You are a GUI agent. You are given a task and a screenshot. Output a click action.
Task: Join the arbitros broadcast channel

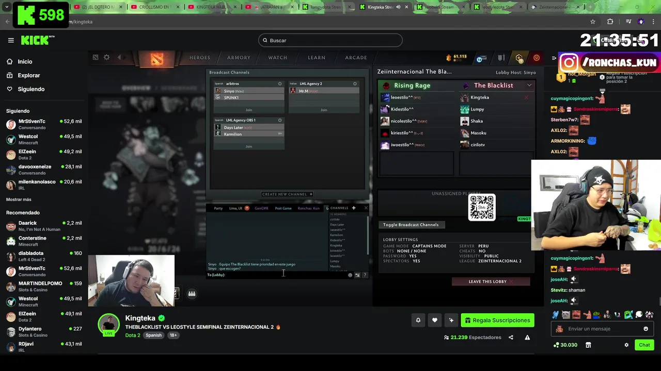pos(249,110)
